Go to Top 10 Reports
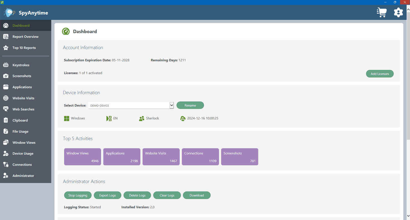 [x=26, y=48]
